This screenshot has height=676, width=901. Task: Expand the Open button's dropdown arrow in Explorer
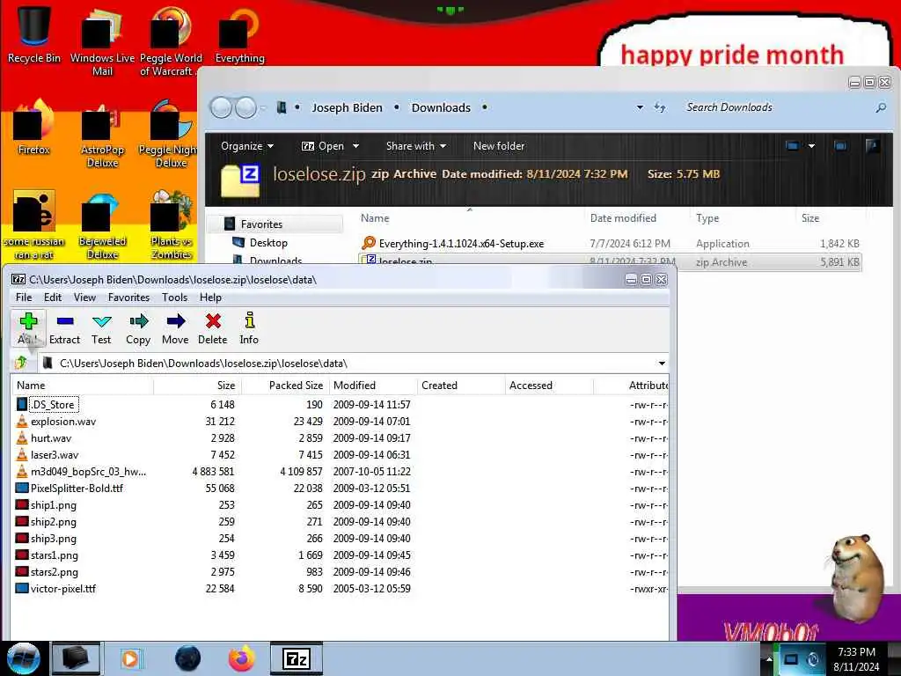355,146
